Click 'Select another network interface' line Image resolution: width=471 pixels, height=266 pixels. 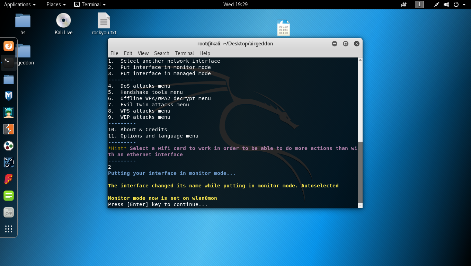pos(164,61)
